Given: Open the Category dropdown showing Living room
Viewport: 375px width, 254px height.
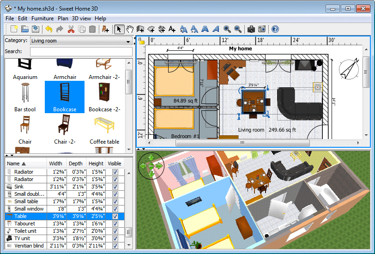Looking at the screenshot, I should coord(81,41).
